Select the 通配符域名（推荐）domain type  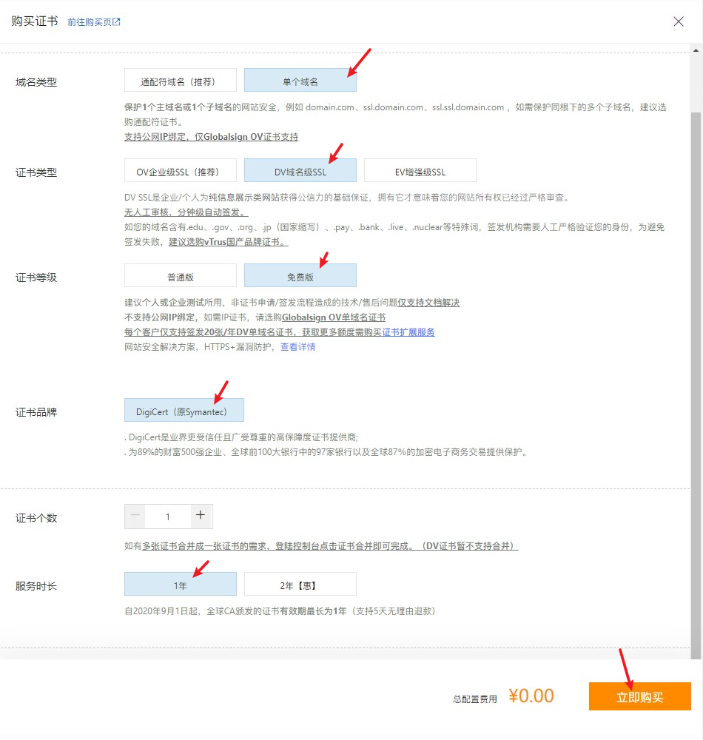tap(180, 79)
